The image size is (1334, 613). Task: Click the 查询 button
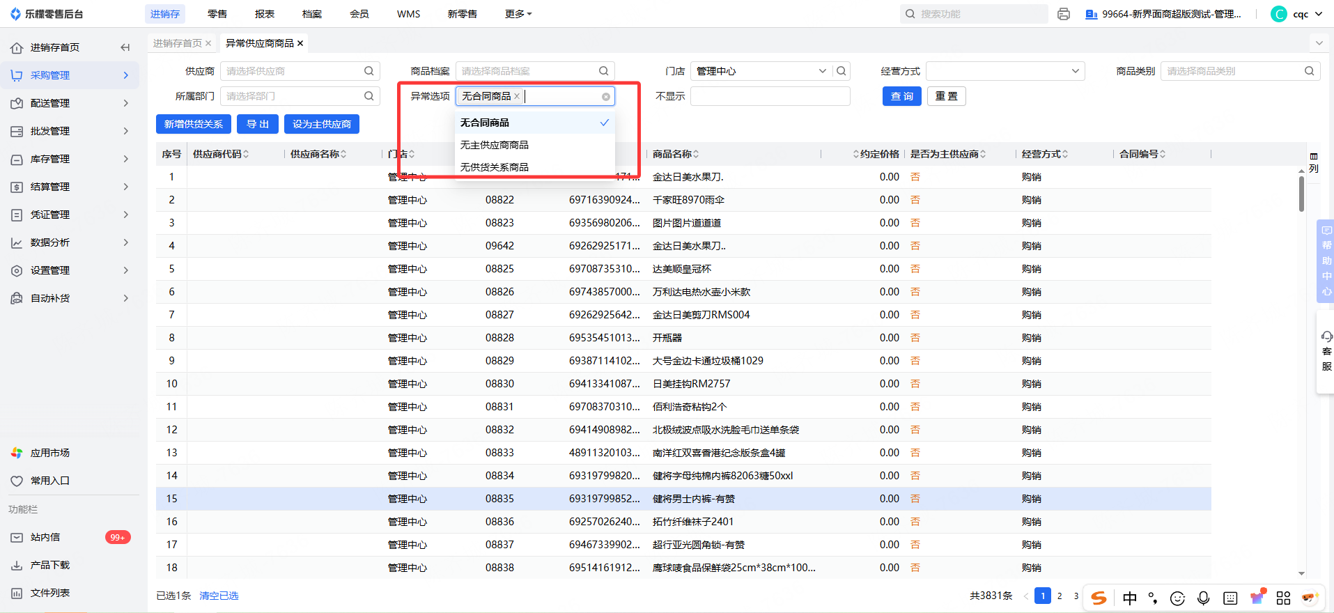pyautogui.click(x=902, y=96)
